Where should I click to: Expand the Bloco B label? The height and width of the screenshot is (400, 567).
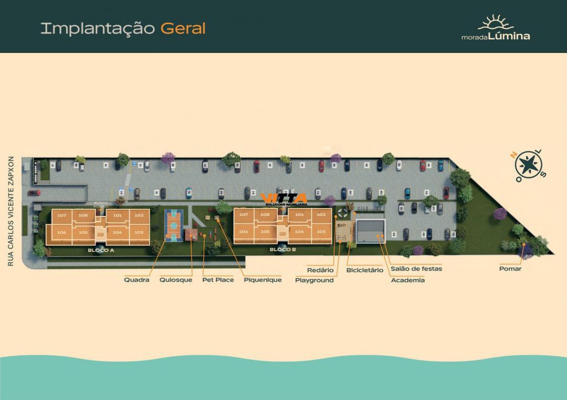click(x=282, y=250)
